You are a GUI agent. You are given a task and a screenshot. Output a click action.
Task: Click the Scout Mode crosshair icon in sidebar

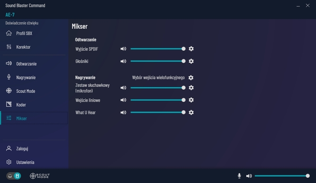point(9,91)
